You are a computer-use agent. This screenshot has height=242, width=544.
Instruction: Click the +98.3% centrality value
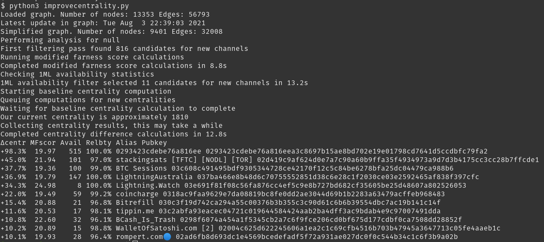pos(13,151)
